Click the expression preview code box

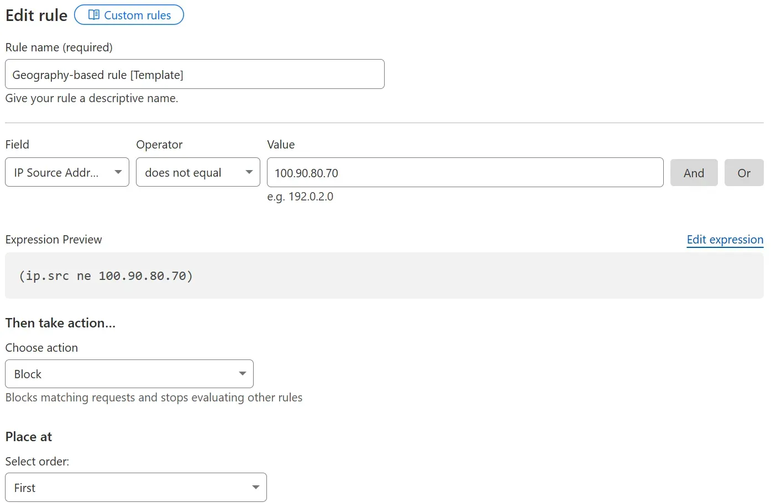[x=384, y=276]
